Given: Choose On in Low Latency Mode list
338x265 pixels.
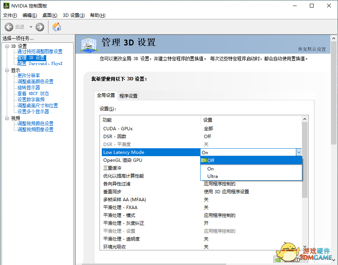Looking at the screenshot, I should pyautogui.click(x=251, y=169).
